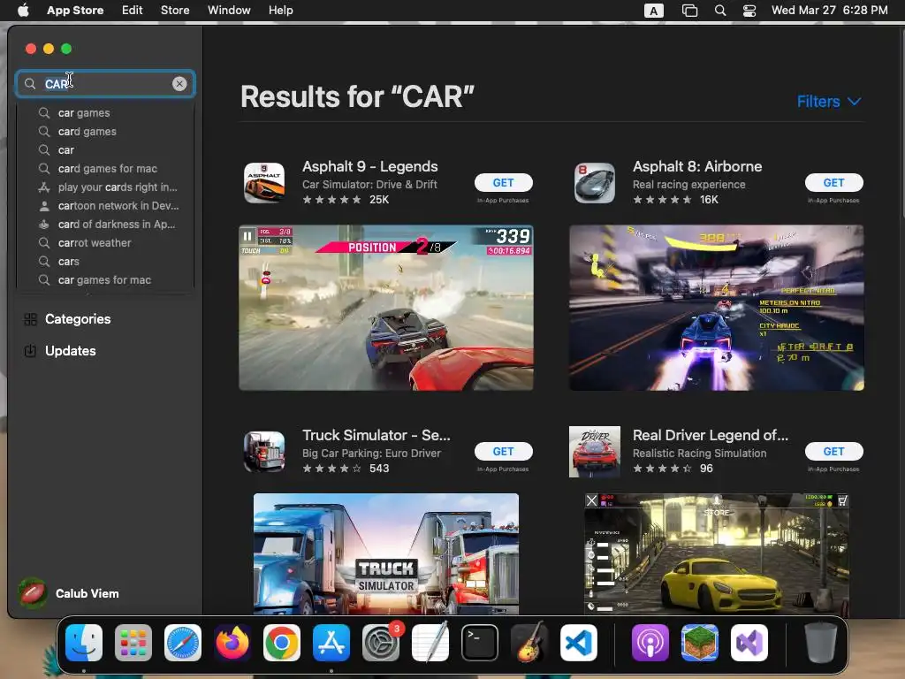The width and height of the screenshot is (905, 679).
Task: Launch Visual Studio Code from the Dock
Action: (x=578, y=643)
